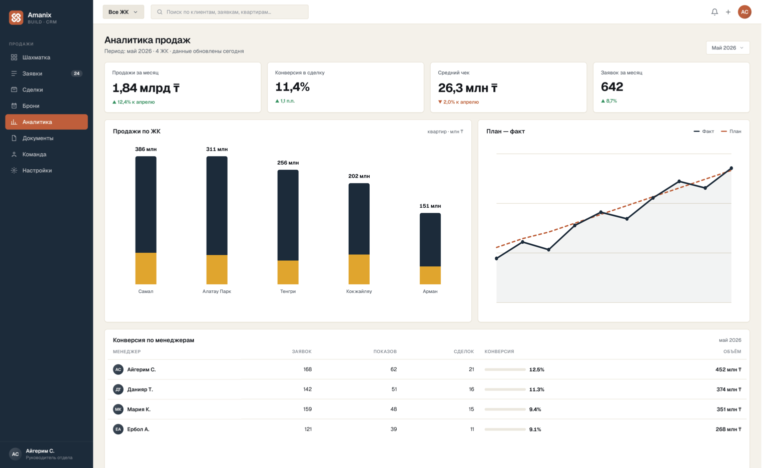The width and height of the screenshot is (762, 468).
Task: Click the search clients input field
Action: 230,12
